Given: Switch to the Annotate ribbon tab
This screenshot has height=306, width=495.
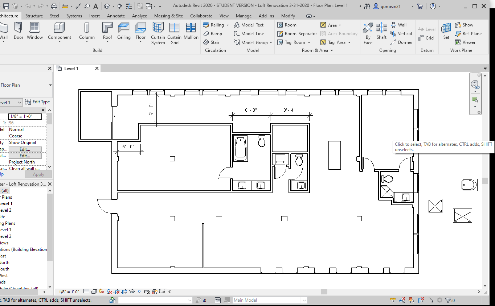Looking at the screenshot, I should pos(116,16).
